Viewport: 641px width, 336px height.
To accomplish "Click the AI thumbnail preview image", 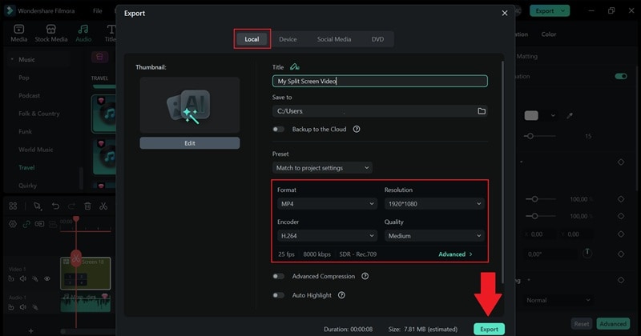I will pyautogui.click(x=190, y=106).
